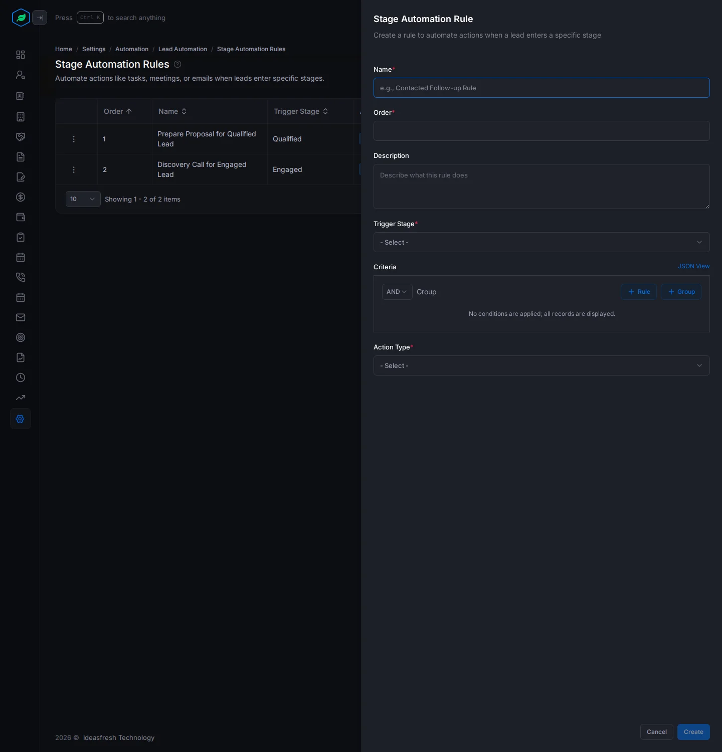The image size is (722, 752).
Task: Go to Home breadcrumb
Action: coord(64,49)
